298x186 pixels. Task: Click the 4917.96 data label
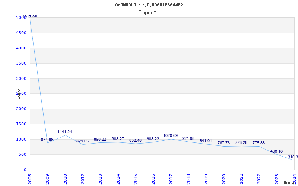(x=30, y=17)
